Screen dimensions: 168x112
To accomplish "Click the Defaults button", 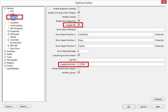I will [158, 99].
